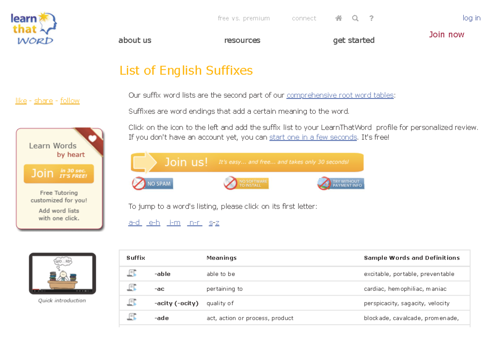Jump to suffixes s-z

tap(214, 222)
